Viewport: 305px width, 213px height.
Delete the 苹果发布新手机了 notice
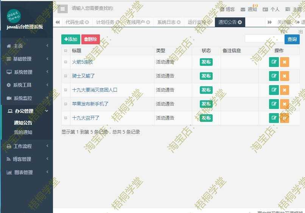click(285, 104)
